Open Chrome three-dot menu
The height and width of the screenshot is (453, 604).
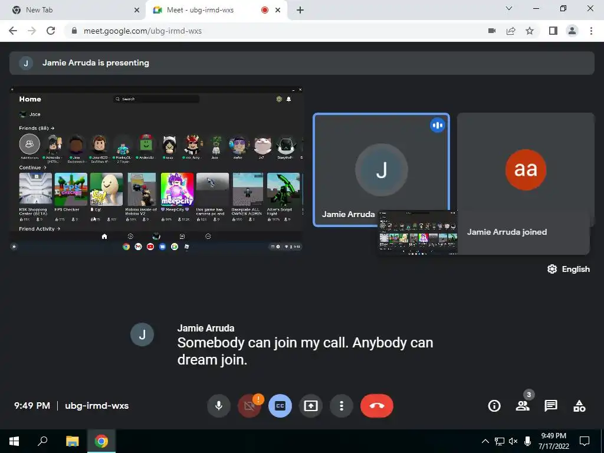click(591, 31)
